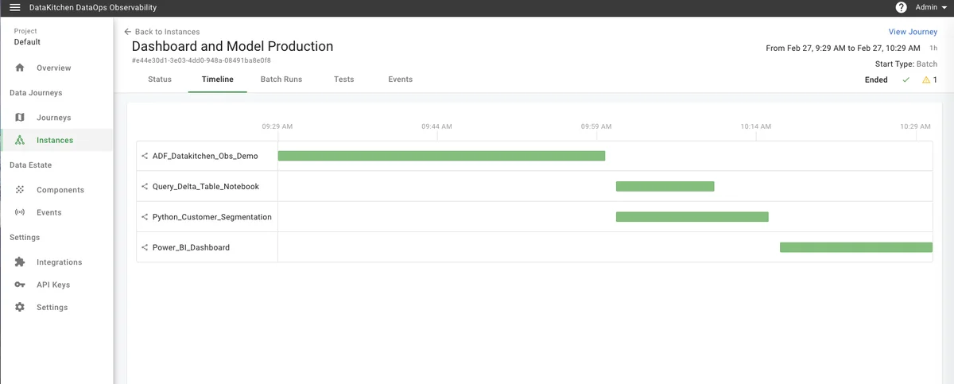Click share icon beside ADF_Datakitchen_Obs_Demo
This screenshot has height=384, width=954.
(145, 157)
